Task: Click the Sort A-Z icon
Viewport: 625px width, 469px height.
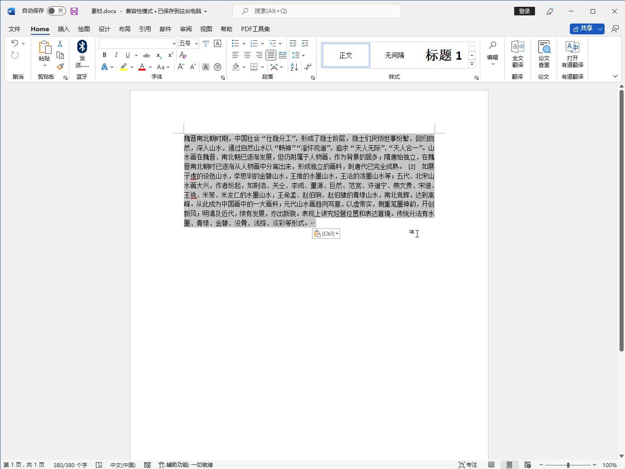Action: [x=294, y=67]
